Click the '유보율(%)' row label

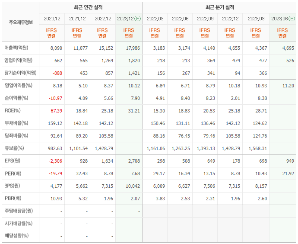[x=14, y=148]
